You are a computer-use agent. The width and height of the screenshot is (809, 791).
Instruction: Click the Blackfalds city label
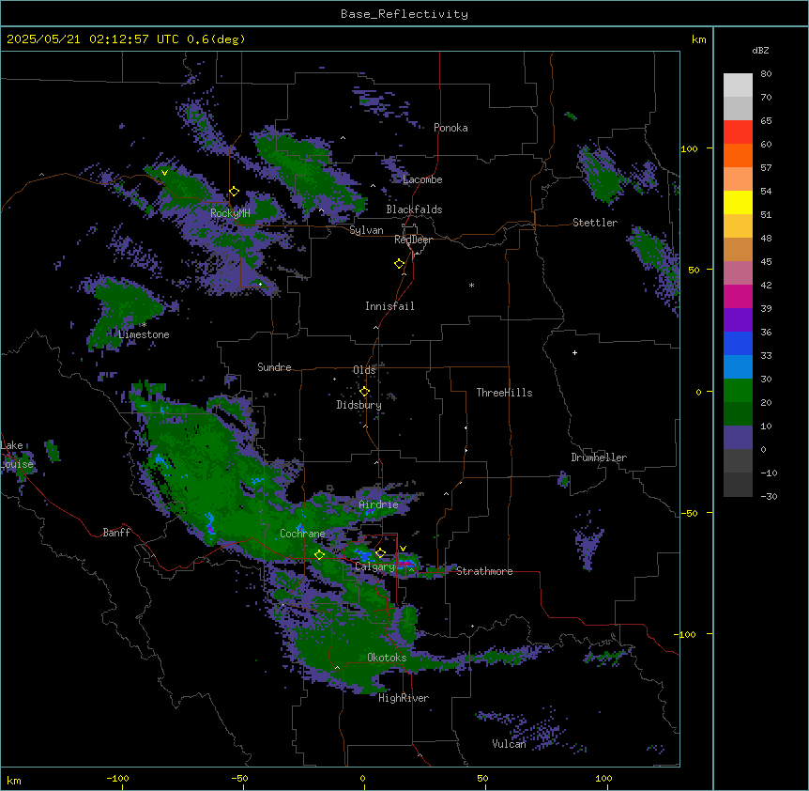pos(414,209)
